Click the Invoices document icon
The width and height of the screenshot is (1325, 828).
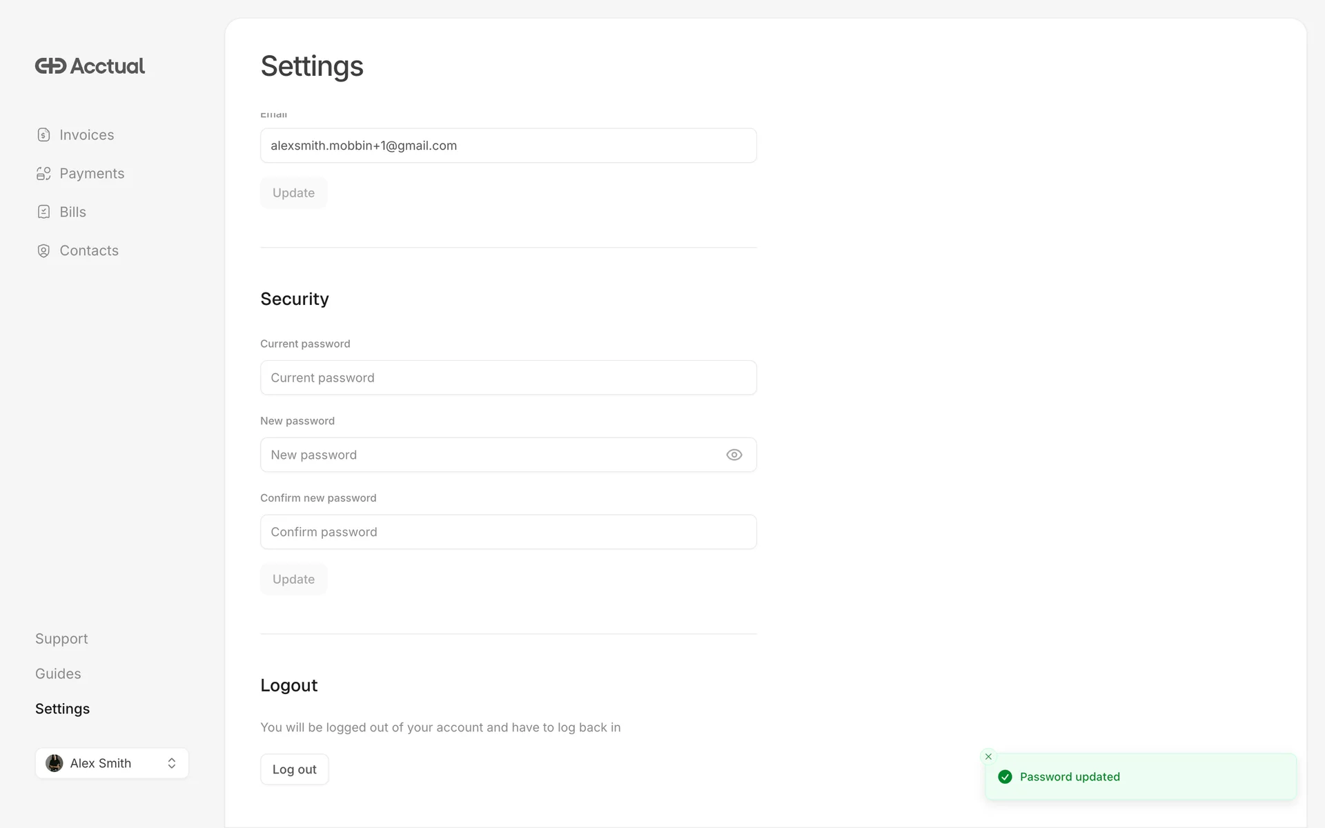click(x=43, y=135)
